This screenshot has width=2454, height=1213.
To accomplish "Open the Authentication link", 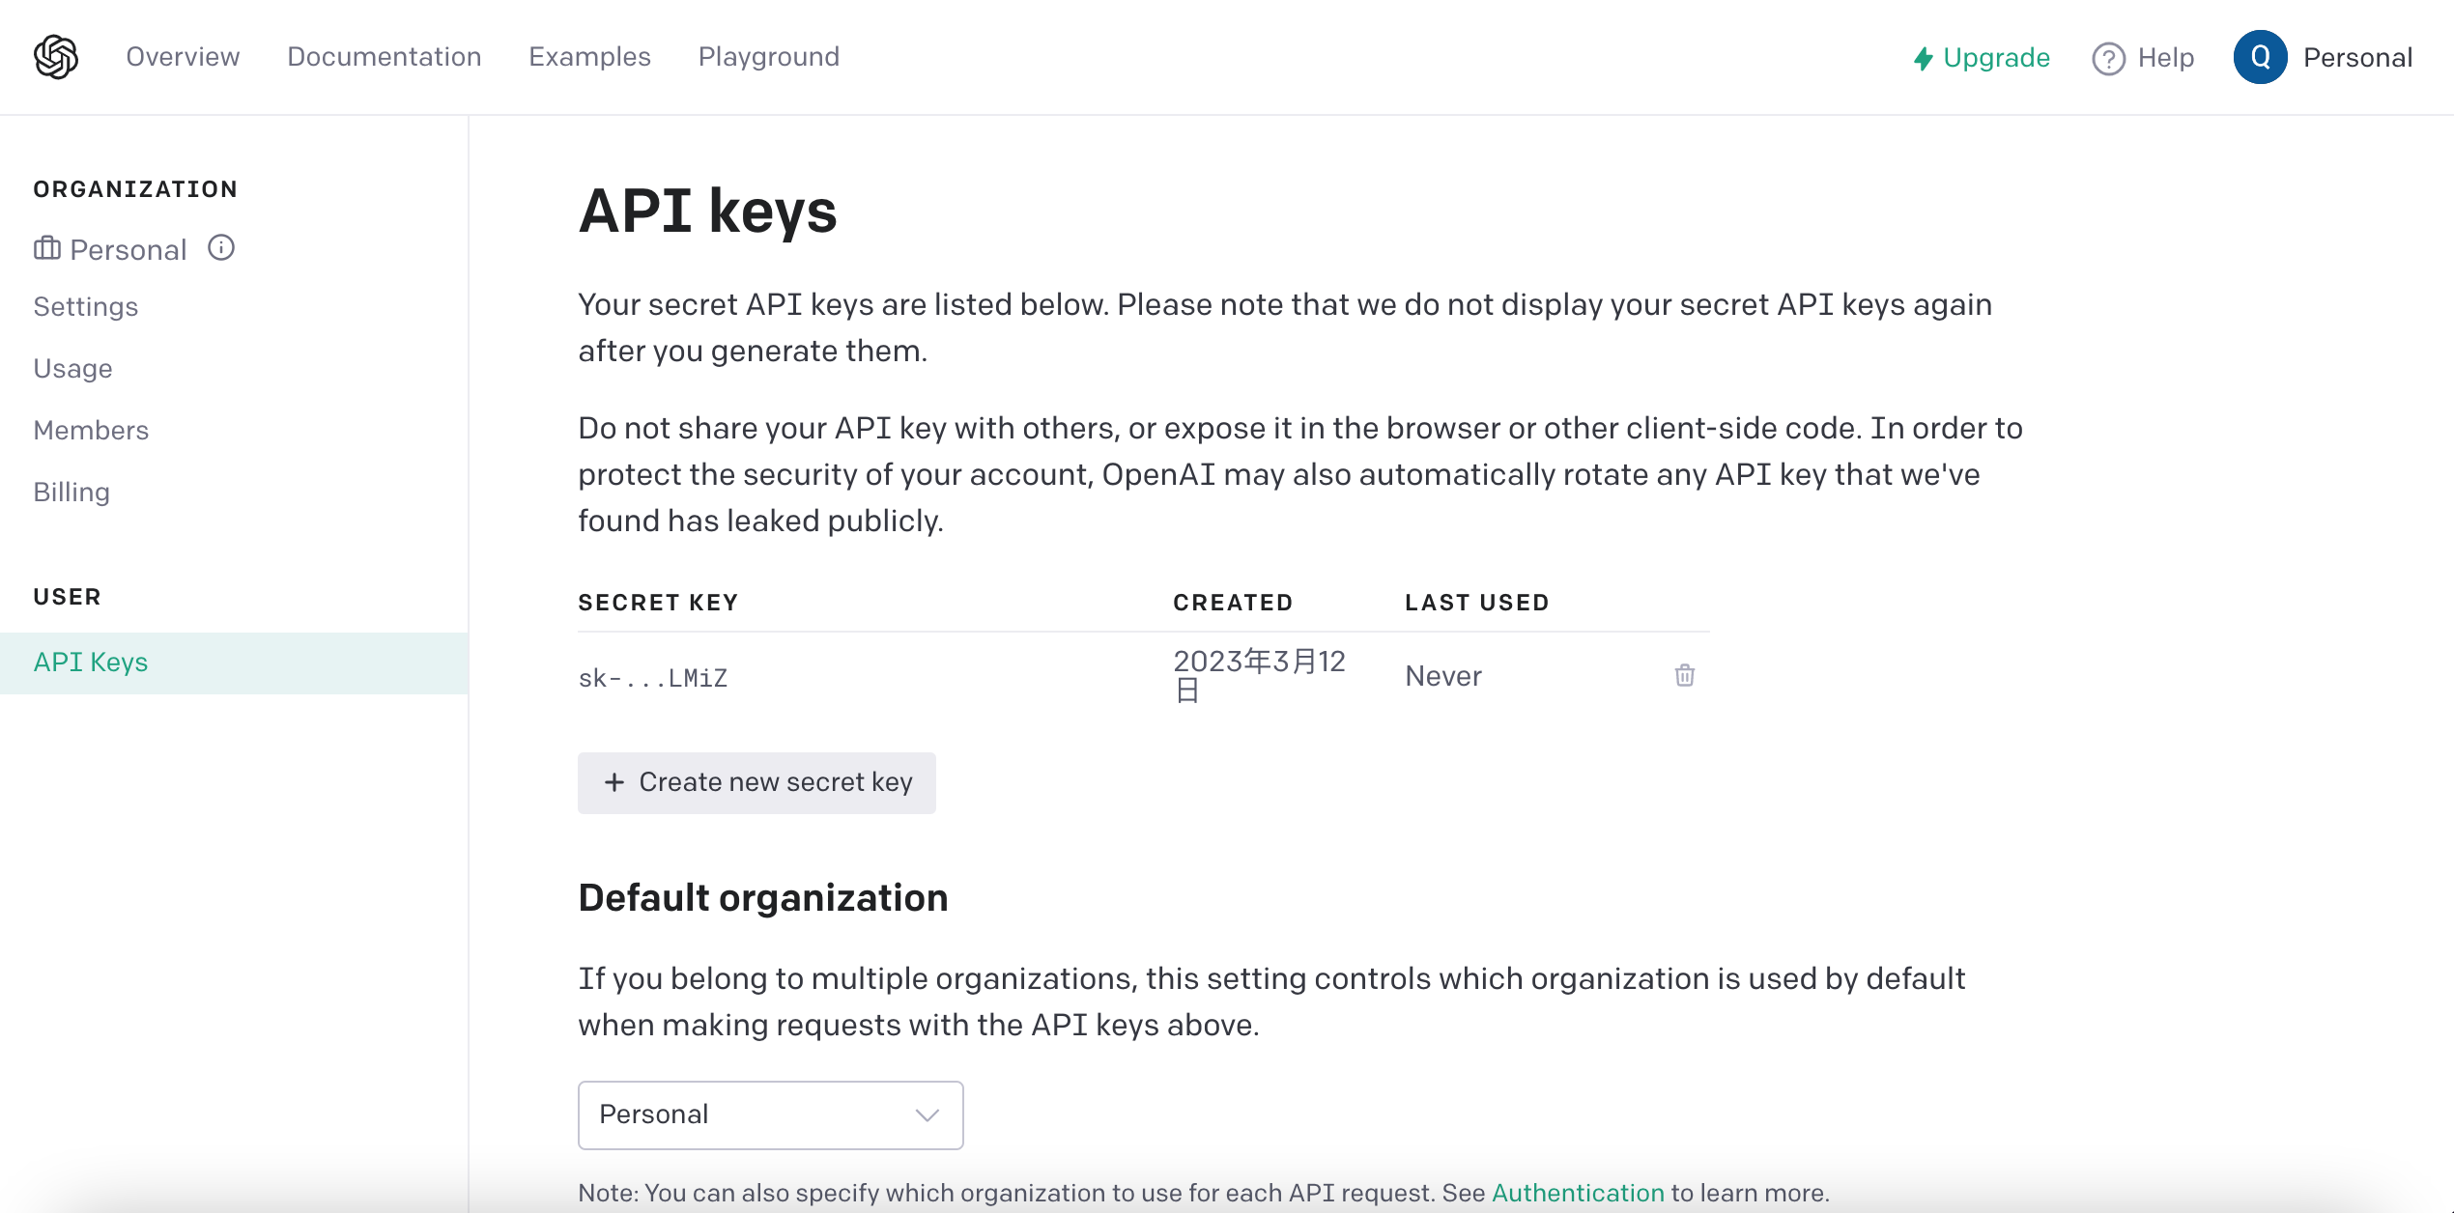I will 1578,1193.
